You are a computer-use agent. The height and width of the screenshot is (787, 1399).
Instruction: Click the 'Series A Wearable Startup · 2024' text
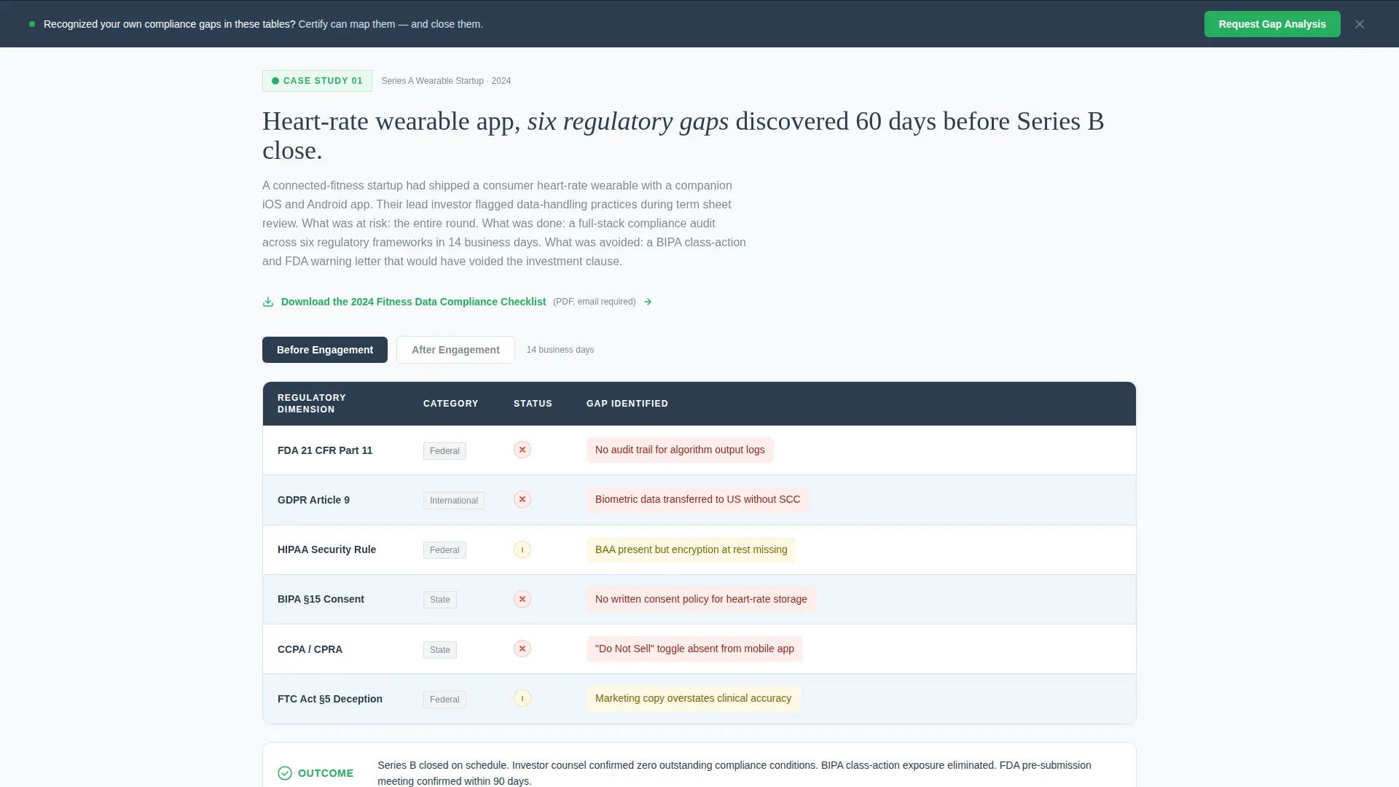446,81
